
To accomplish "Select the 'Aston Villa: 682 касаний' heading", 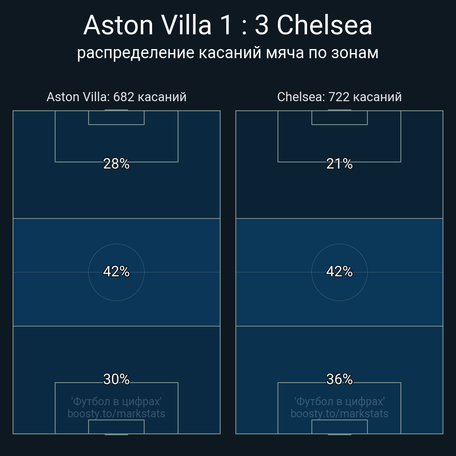I will (116, 97).
